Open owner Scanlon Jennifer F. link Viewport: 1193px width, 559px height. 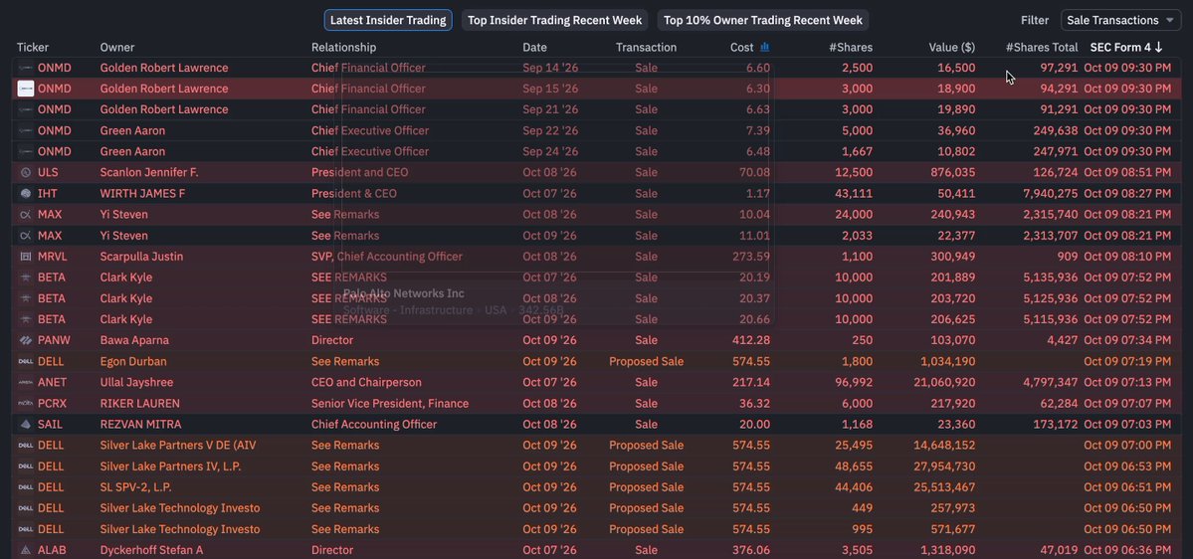pos(149,173)
